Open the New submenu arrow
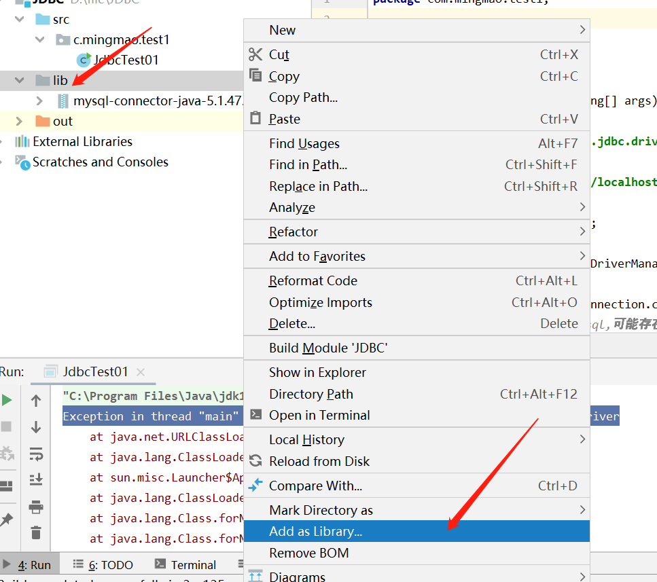Screen dimensions: 657x582 [582, 30]
